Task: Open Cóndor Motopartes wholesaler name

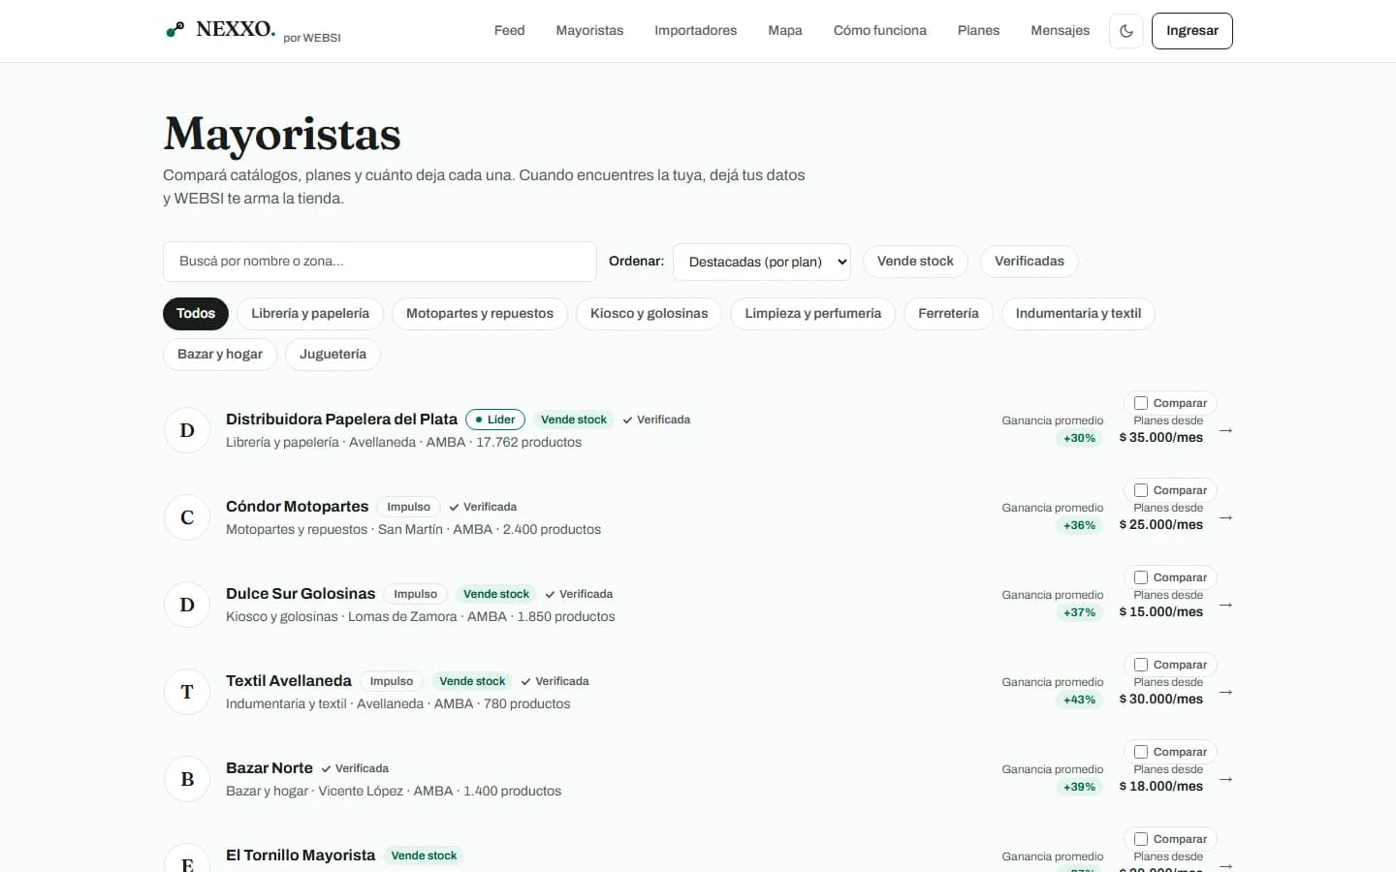Action: coord(298,507)
